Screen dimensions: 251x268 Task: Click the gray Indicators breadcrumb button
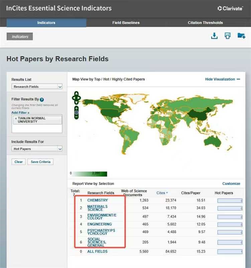20,37
